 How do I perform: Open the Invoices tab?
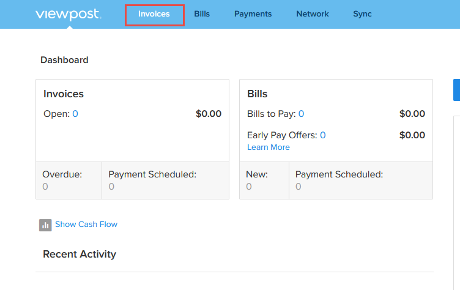pos(154,14)
